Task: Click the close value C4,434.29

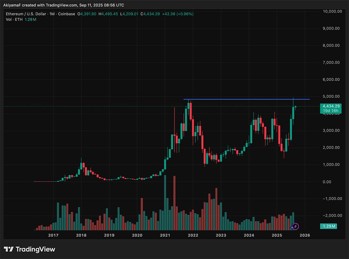Action: [x=150, y=14]
